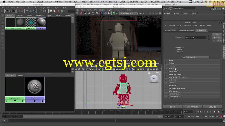
Task: Click the IPR refresh icon in Render View
Action: click(x=93, y=13)
